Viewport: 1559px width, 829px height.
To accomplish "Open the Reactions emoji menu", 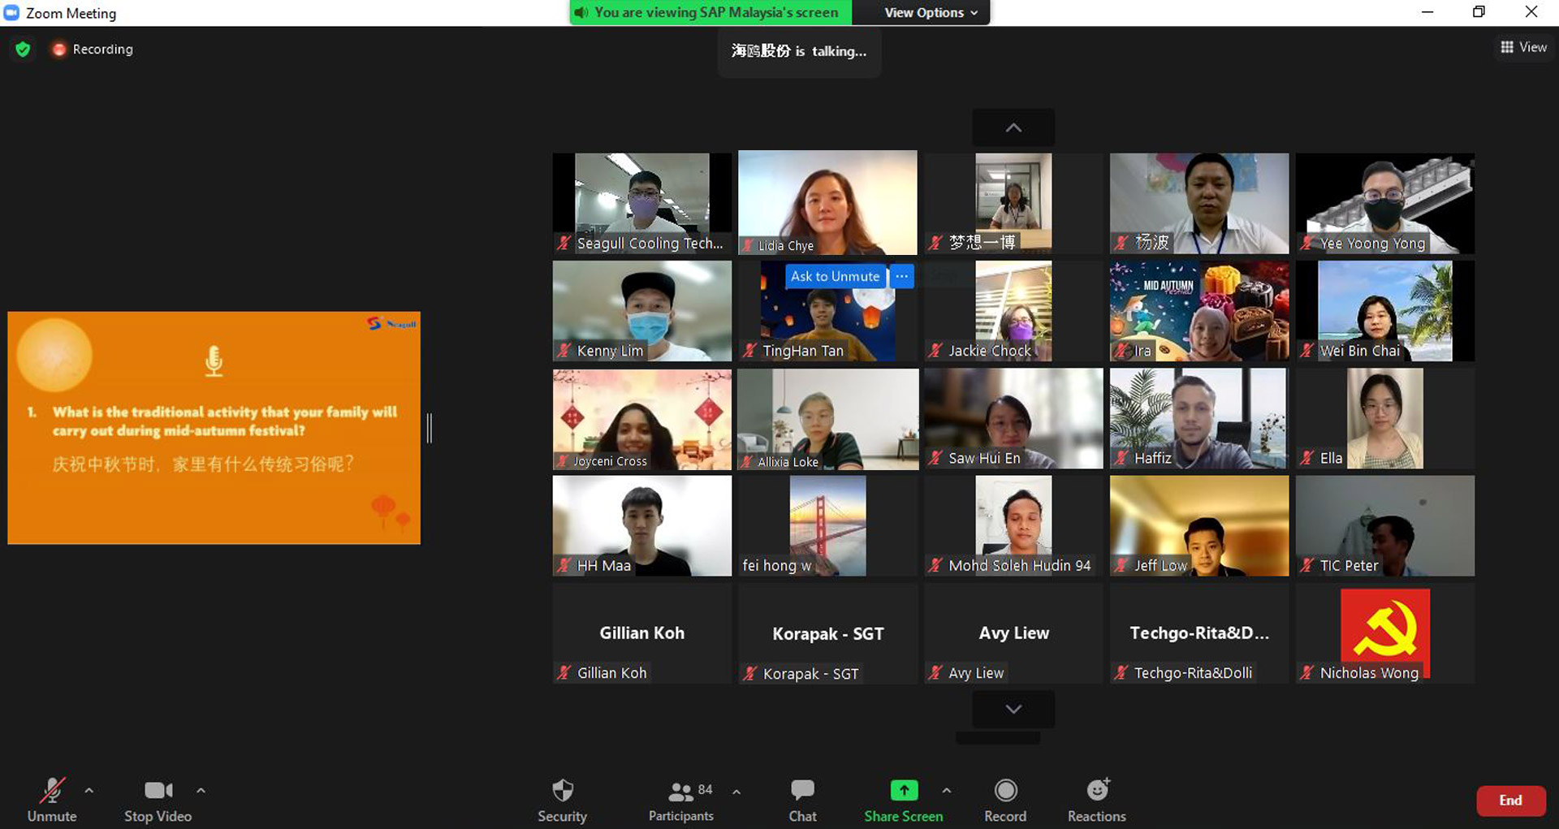I will point(1097,791).
